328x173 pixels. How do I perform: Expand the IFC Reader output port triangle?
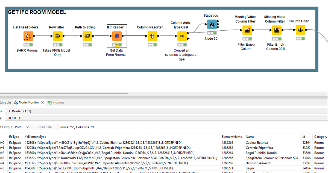coord(123,36)
